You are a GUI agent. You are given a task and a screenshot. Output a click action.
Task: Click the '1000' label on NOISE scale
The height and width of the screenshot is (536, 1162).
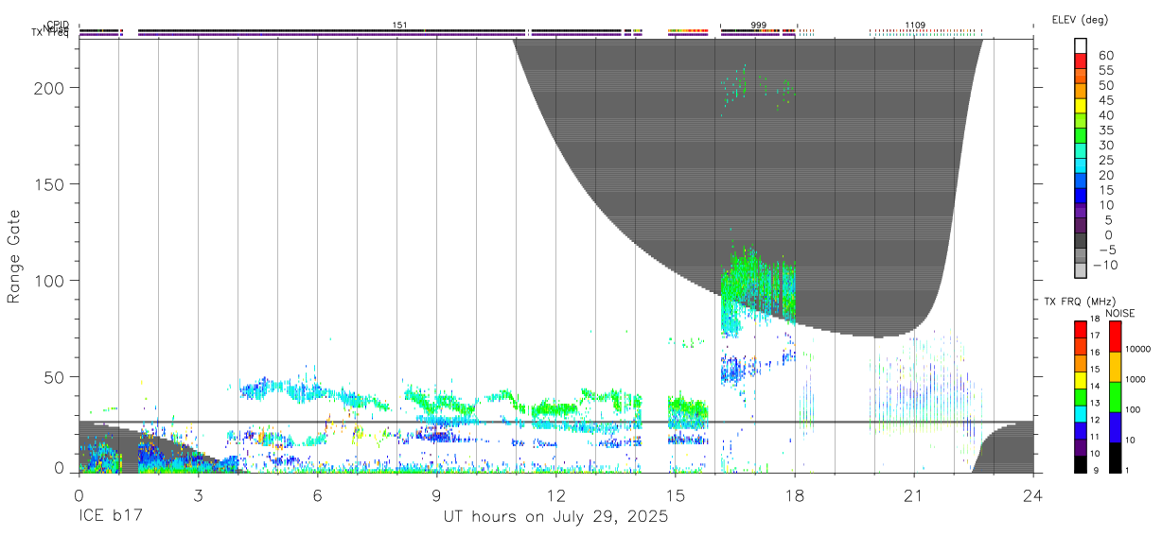tap(1137, 380)
